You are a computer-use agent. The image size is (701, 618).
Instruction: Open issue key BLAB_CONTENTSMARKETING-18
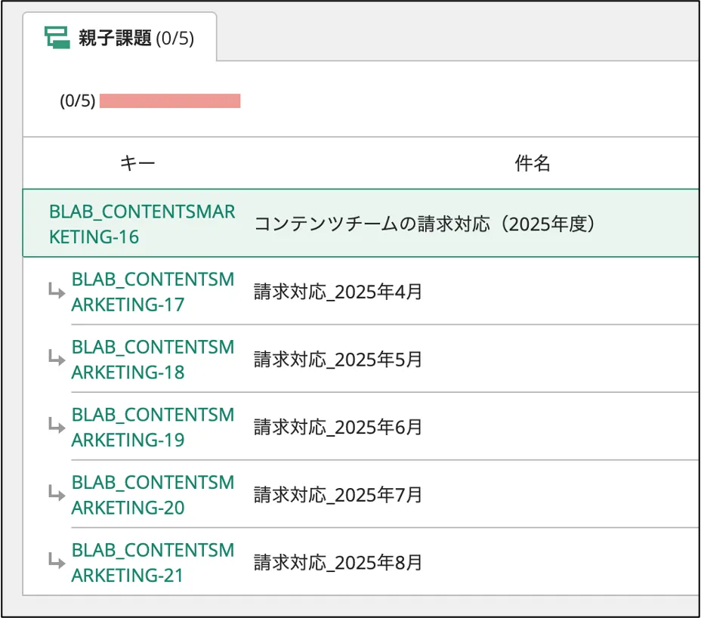[x=153, y=359]
